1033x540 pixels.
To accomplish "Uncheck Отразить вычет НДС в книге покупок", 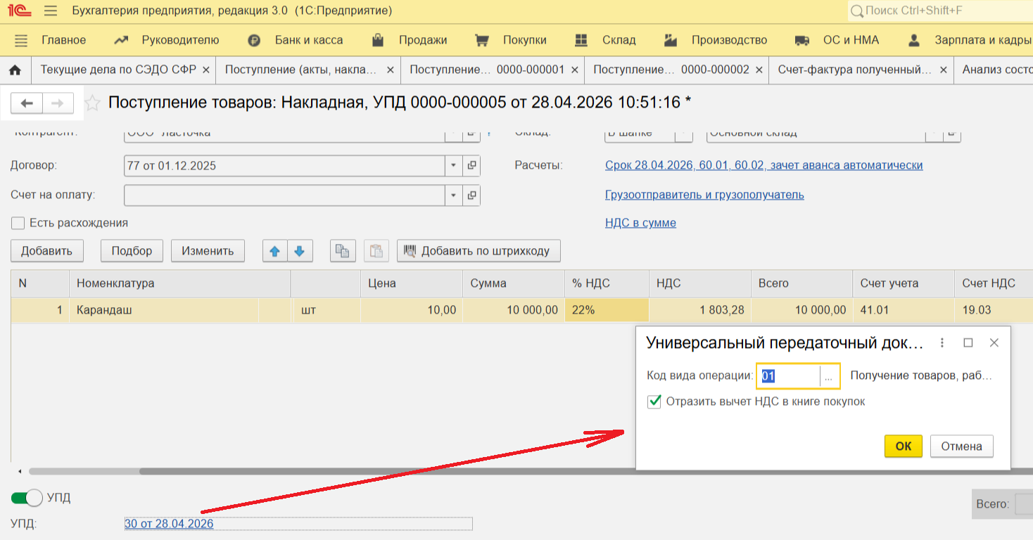I will pos(654,401).
